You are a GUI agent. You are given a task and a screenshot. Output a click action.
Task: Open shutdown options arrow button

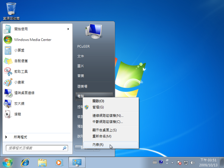click(97, 148)
